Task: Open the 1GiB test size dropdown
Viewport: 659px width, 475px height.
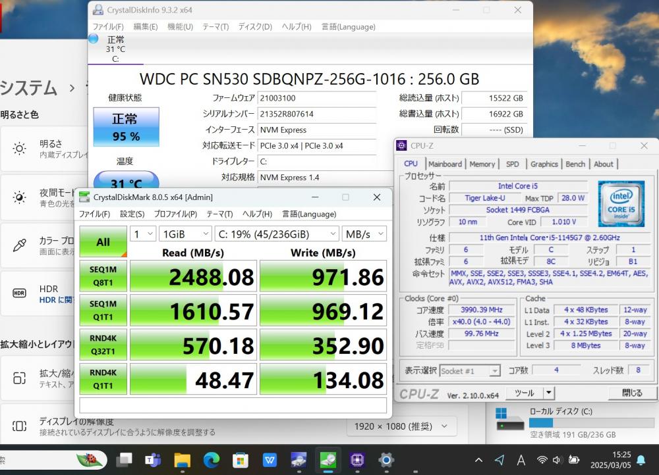Action: click(185, 234)
